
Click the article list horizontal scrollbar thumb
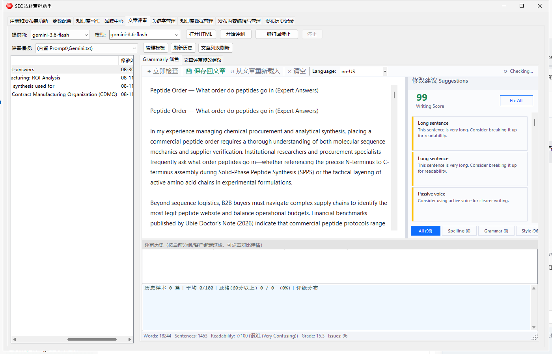pos(92,339)
